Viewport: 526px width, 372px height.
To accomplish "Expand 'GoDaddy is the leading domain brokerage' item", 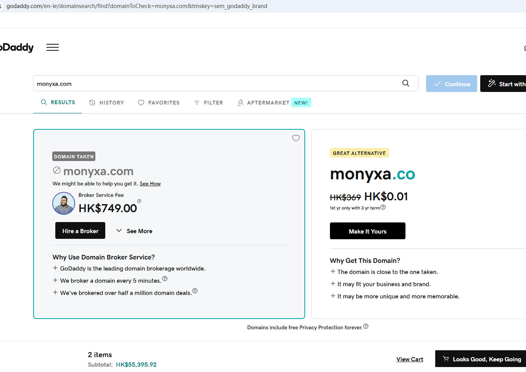I will (56, 268).
